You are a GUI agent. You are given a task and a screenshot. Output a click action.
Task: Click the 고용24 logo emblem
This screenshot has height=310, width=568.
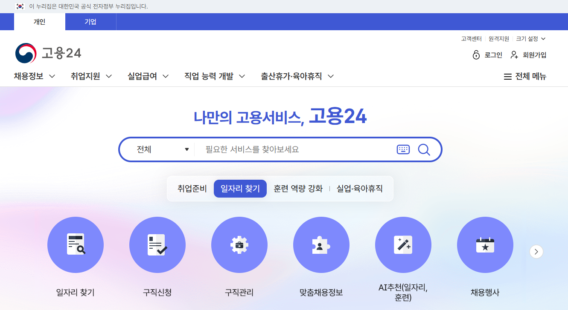click(x=26, y=53)
